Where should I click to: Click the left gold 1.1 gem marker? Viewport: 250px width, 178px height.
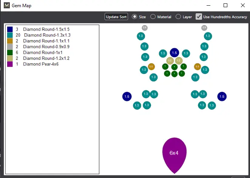click(151, 67)
